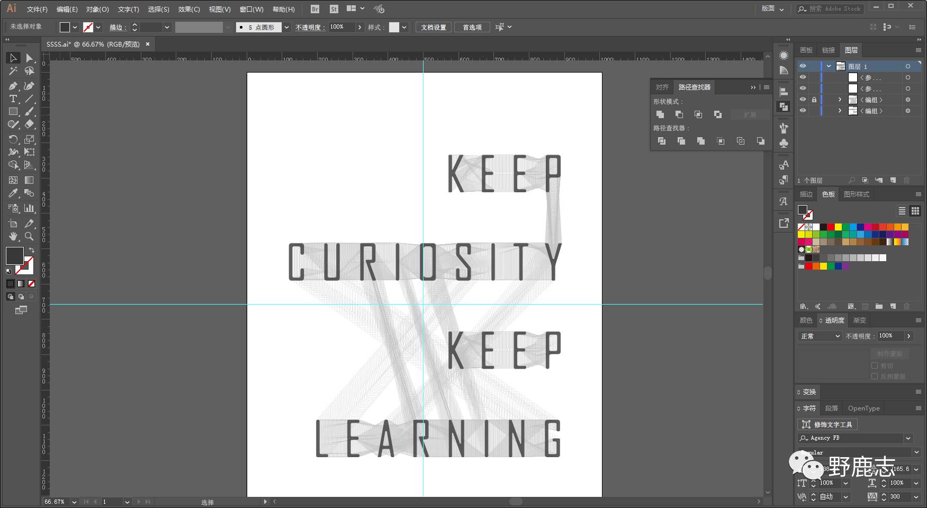The height and width of the screenshot is (508, 927).
Task: Click the Unite shape mode icon in Pathfinder
Action: [x=660, y=114]
